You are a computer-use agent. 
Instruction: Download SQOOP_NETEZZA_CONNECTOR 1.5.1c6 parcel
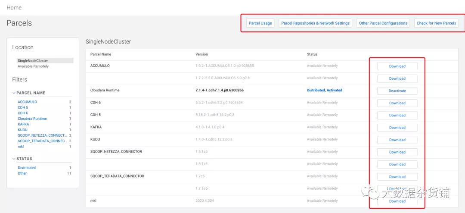(397, 152)
